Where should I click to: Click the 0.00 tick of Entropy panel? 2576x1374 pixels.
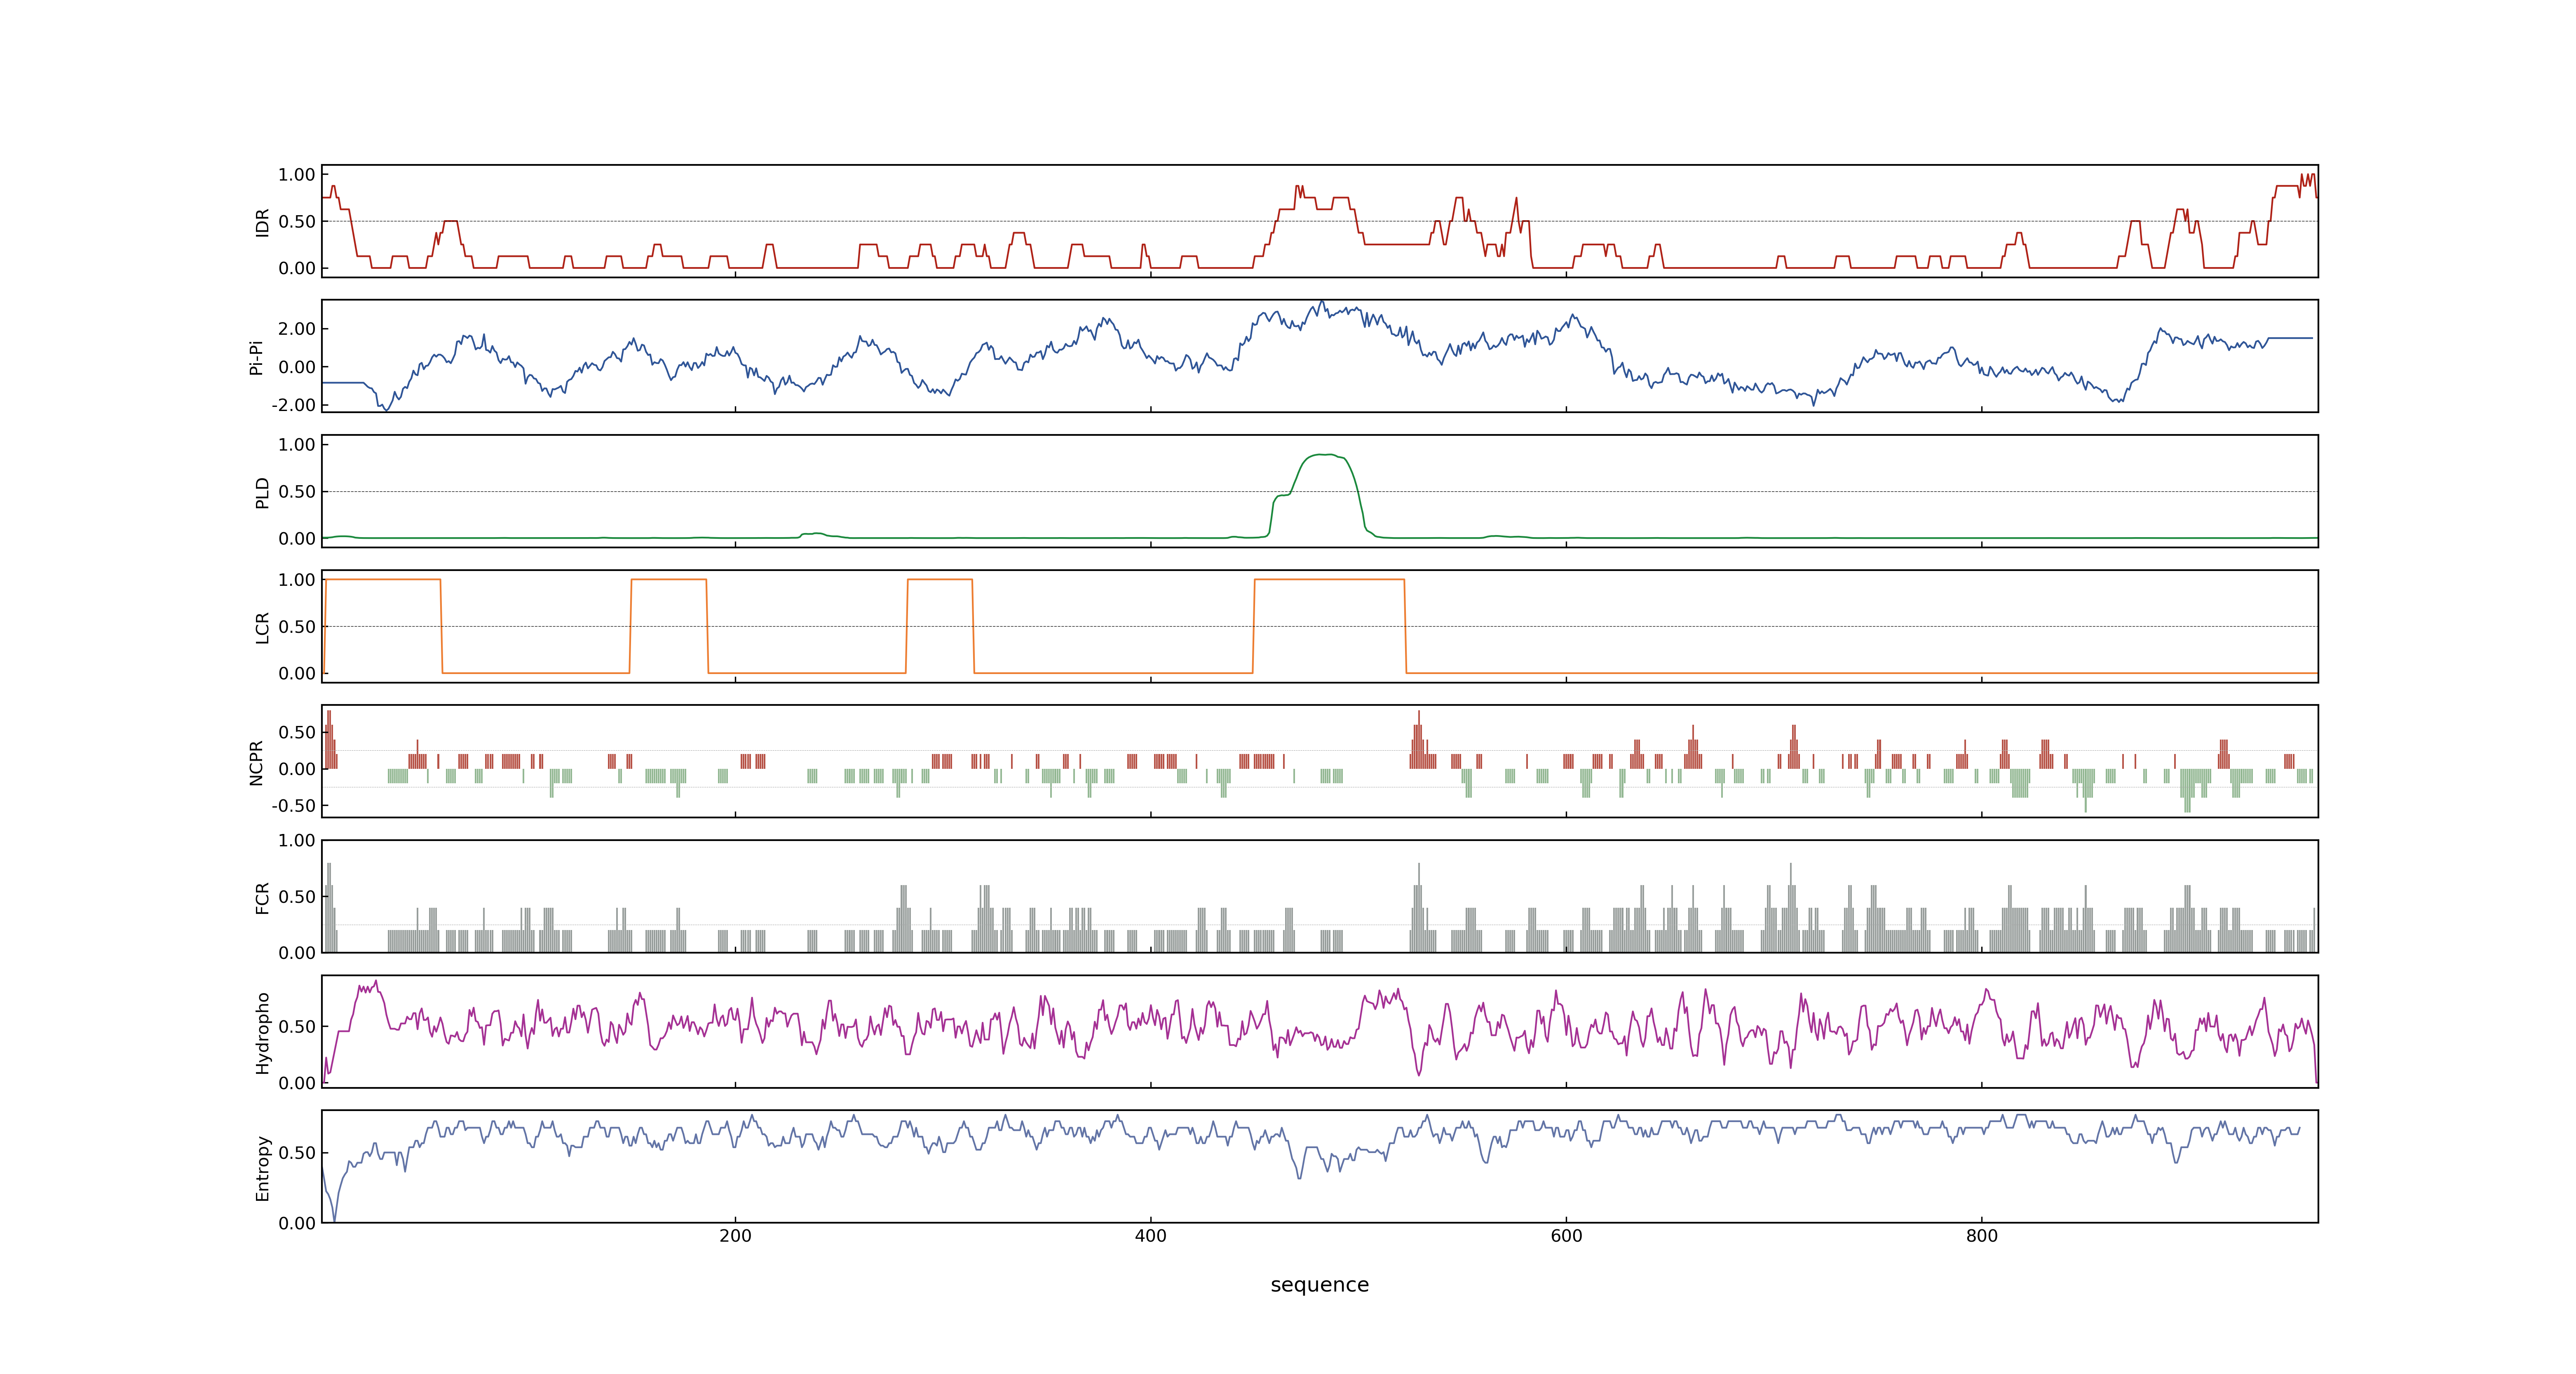[297, 1223]
